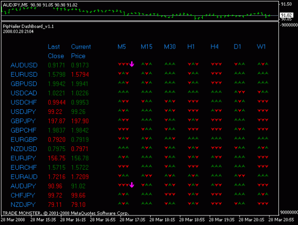Screen dimensions: 298x225
Task: Click CHFJPY W1 signal arrows
Action: click(263, 194)
